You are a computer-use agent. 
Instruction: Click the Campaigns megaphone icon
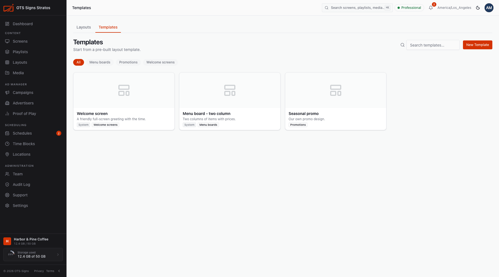7,93
